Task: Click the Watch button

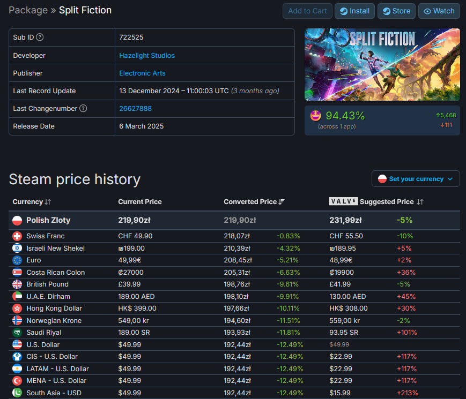Action: (439, 11)
